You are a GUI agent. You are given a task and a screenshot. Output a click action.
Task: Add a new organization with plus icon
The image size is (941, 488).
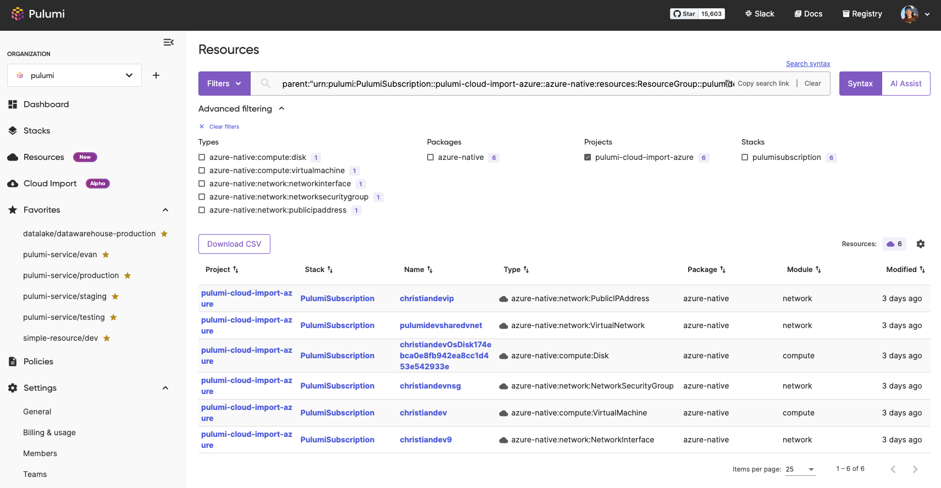pyautogui.click(x=156, y=75)
